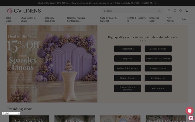The height and width of the screenshot is (122, 195).
Task: Open the Spandex Linens hero banner image
Action: point(52,64)
